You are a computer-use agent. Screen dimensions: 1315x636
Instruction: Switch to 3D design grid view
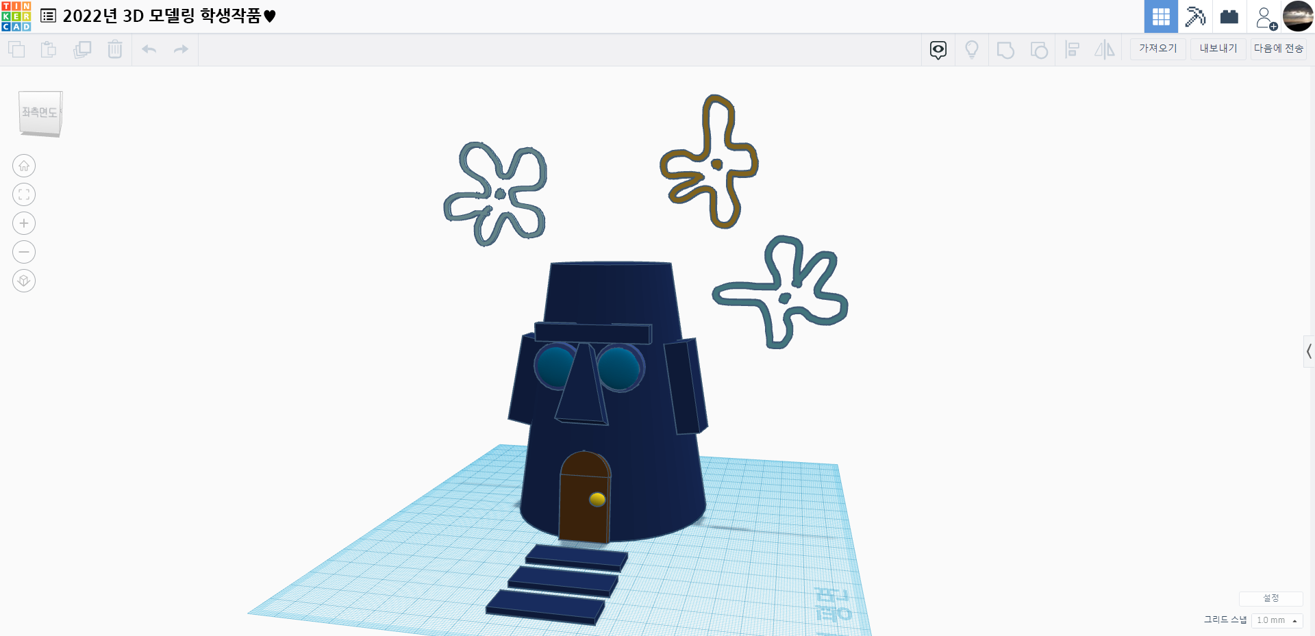pyautogui.click(x=1161, y=16)
